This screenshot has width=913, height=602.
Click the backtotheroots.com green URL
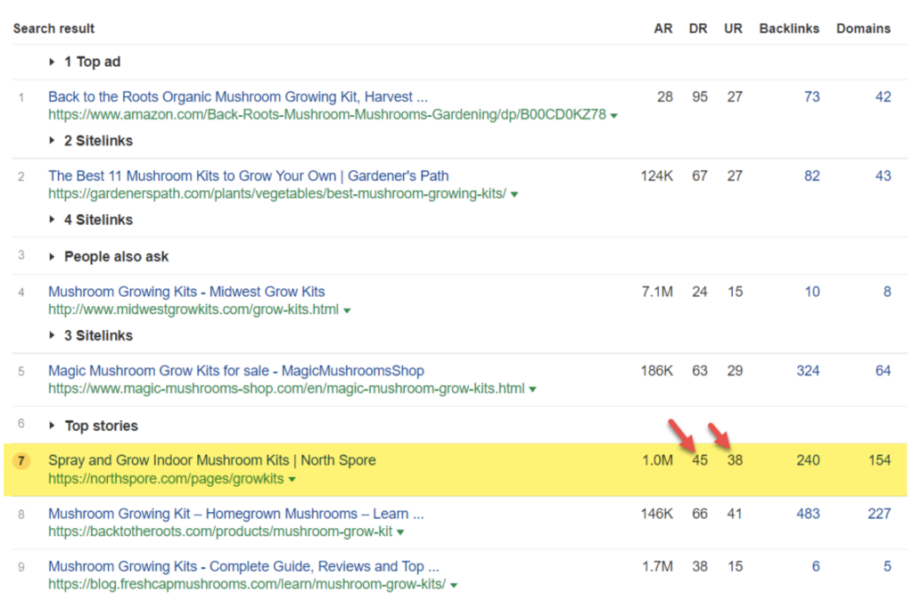pyautogui.click(x=220, y=532)
